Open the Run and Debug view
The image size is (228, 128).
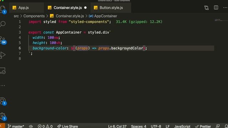click(2, 55)
